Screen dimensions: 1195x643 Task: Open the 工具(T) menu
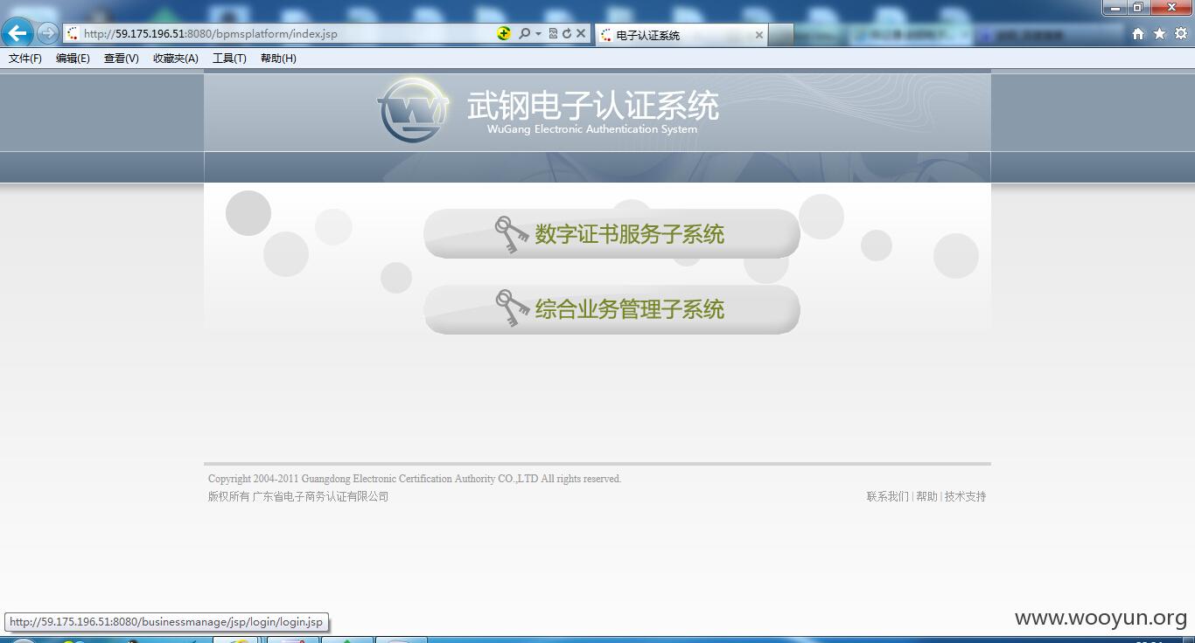[x=229, y=59]
